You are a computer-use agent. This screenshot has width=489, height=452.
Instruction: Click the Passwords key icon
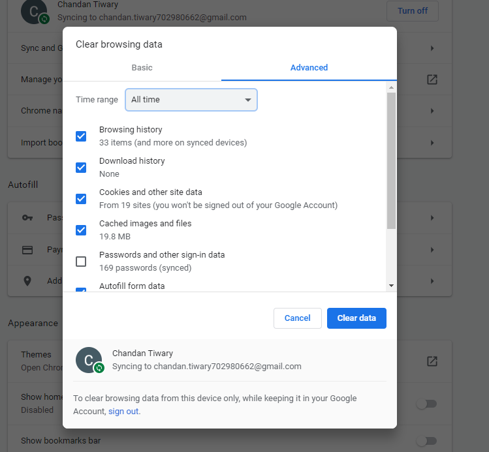(x=27, y=218)
